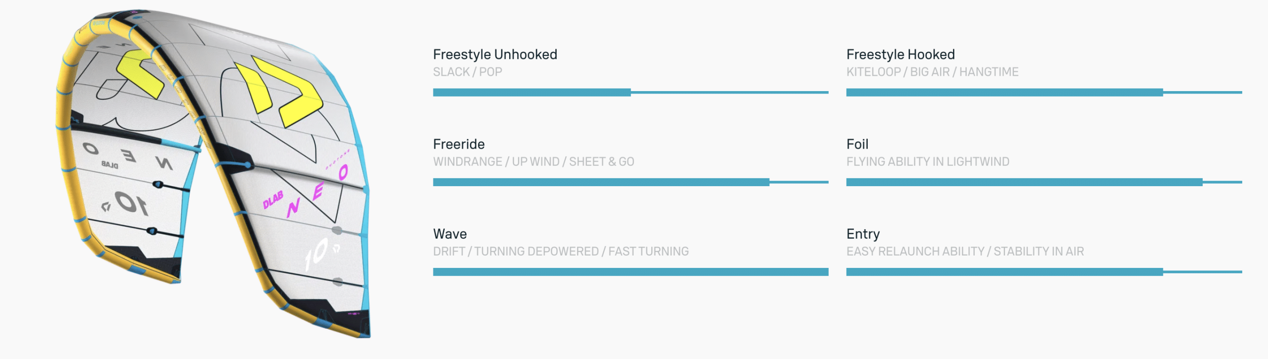Click the yellow Duotone logo inside the kite's left wing
Image resolution: width=1268 pixels, height=359 pixels.
point(139,72)
